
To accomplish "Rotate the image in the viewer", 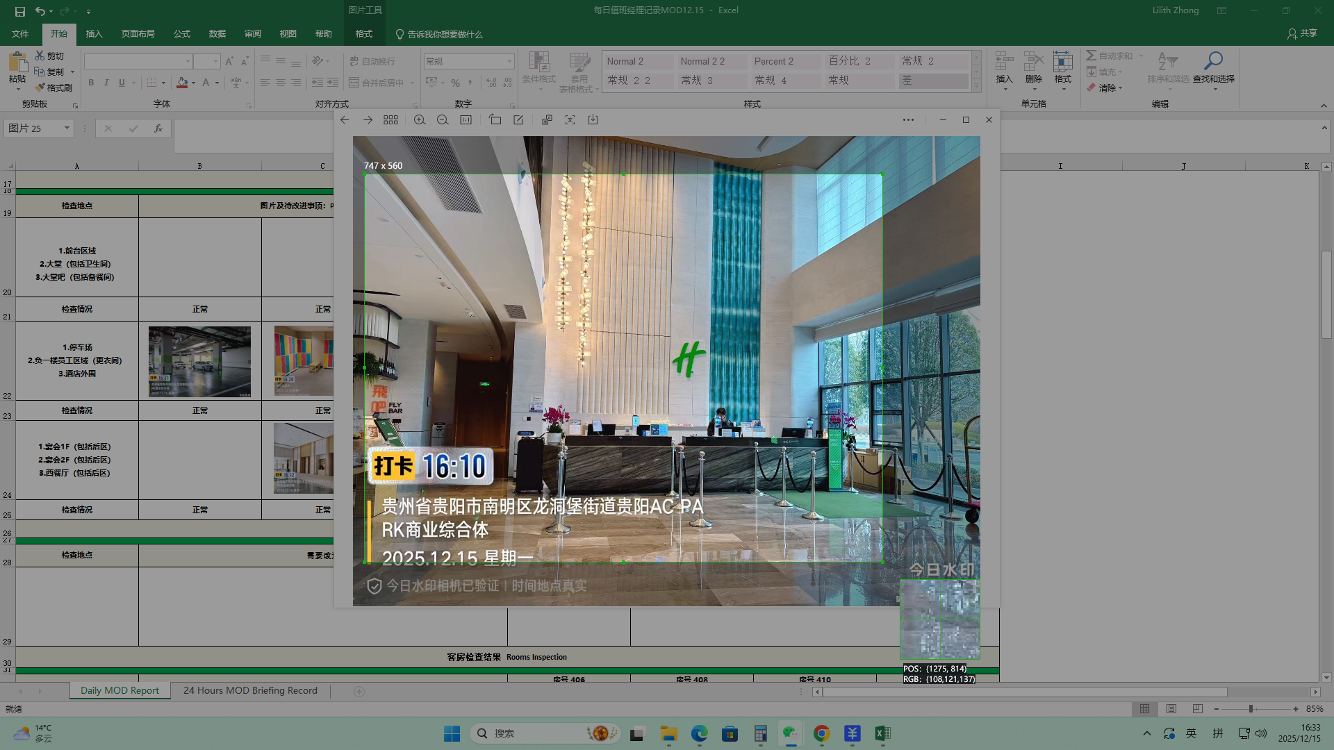I will [495, 120].
